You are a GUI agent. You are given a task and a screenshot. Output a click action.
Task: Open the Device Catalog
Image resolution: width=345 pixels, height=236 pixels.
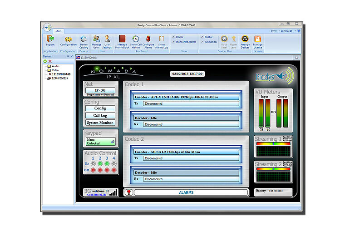84,39
